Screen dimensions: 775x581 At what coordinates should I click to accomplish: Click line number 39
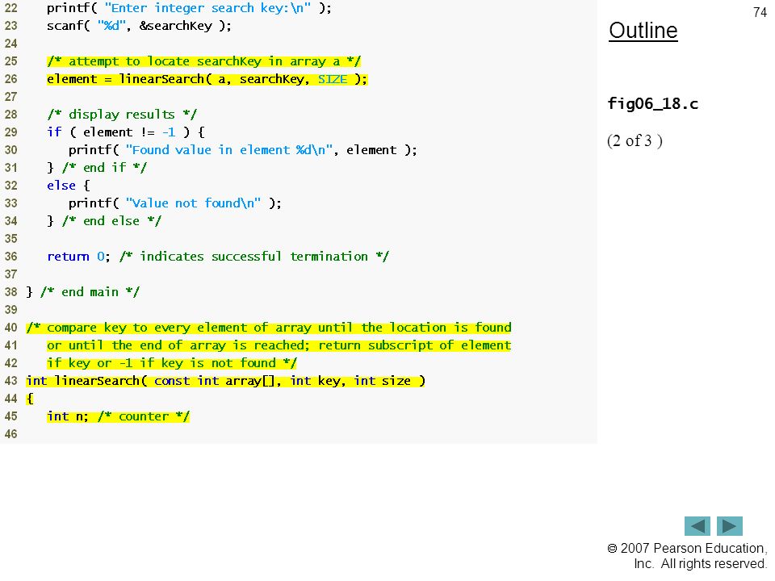10,310
